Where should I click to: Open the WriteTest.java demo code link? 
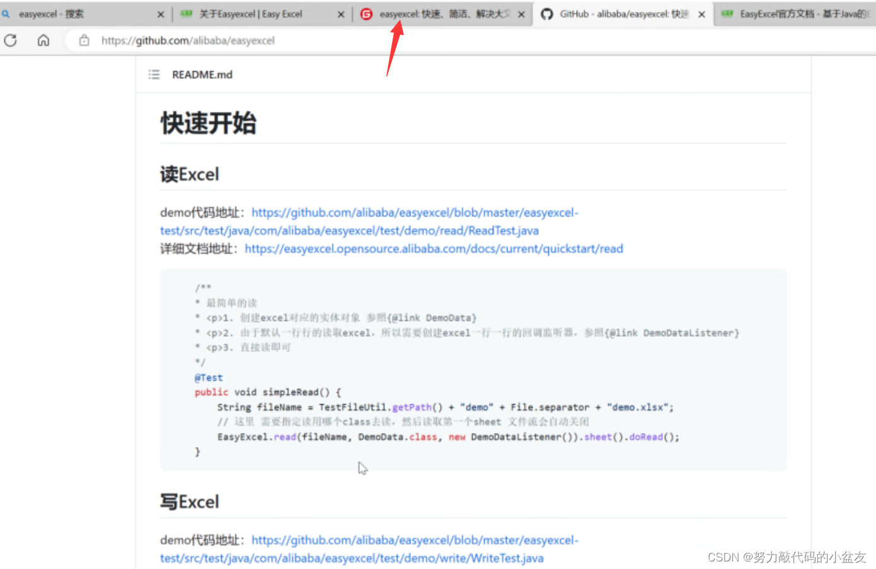click(x=369, y=549)
